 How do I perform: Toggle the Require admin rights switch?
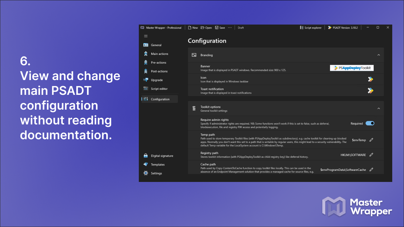370,123
